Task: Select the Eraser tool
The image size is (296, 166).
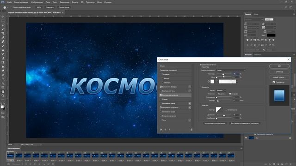Action: [3, 58]
